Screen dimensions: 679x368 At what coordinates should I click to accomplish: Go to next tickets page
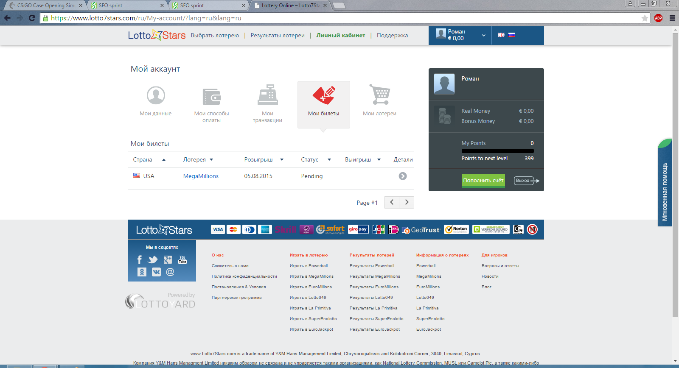pos(407,202)
